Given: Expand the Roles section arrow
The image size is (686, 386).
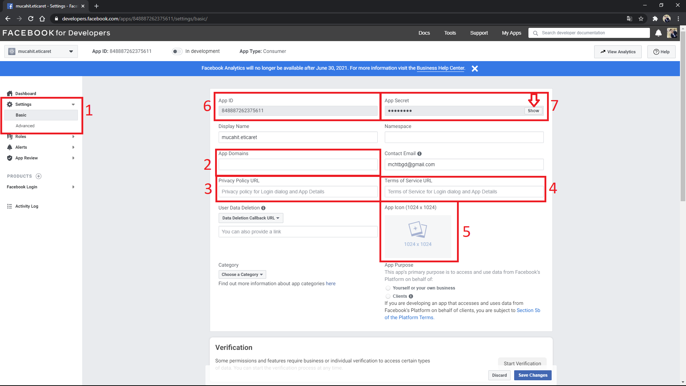Looking at the screenshot, I should (x=73, y=137).
